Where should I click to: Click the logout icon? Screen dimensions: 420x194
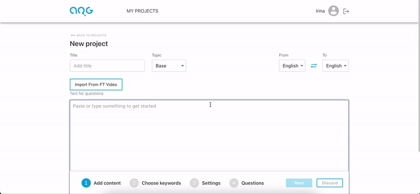pos(346,11)
